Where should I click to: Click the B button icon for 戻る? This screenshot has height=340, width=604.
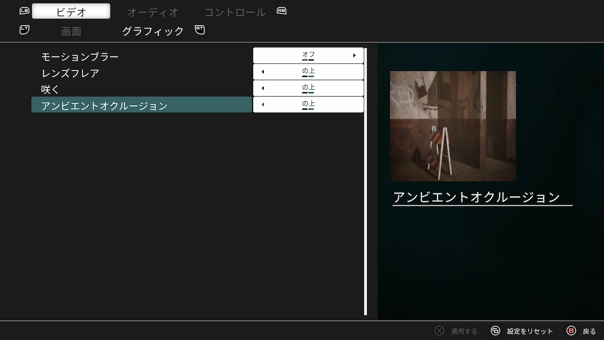(x=571, y=331)
